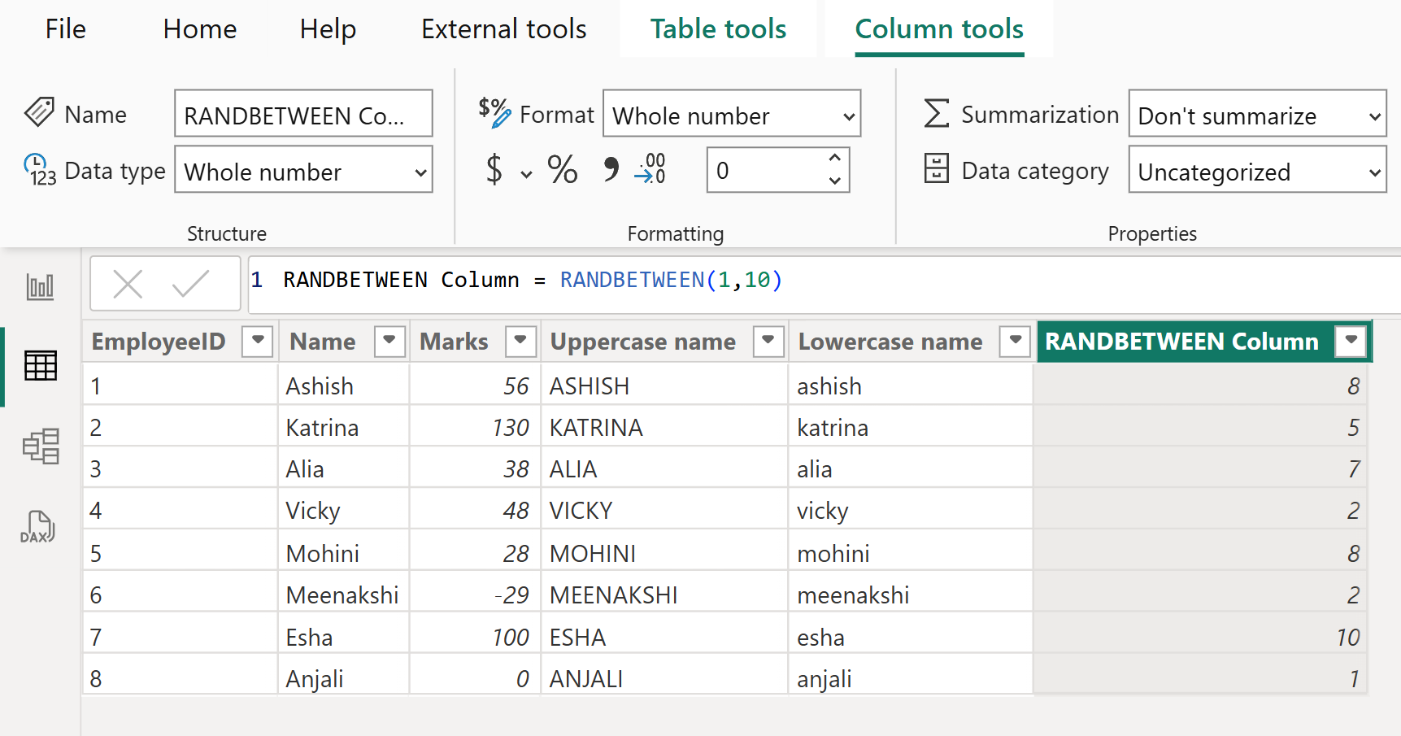1401x736 pixels.
Task: Switch to Report view in the left sidebar
Action: click(39, 285)
